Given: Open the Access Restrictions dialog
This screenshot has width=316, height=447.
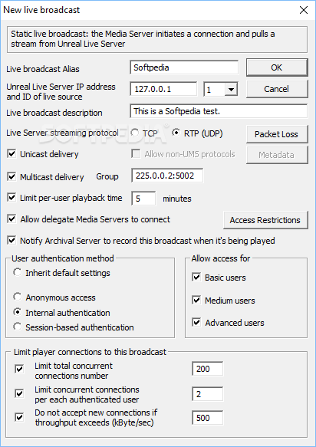Looking at the screenshot, I should pos(265,220).
